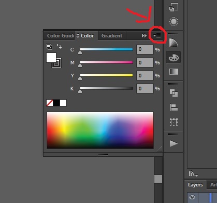Click the Y channel label
The width and height of the screenshot is (217, 203).
tap(72, 75)
